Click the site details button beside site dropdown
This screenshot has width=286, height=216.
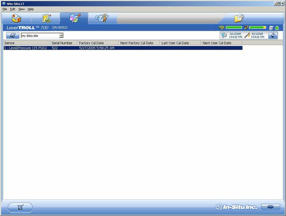(12, 35)
